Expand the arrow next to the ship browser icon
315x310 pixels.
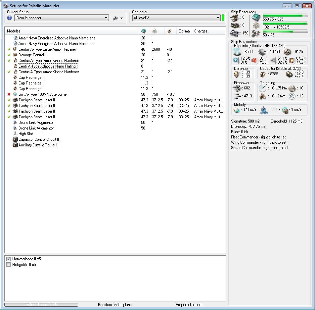[121, 18]
